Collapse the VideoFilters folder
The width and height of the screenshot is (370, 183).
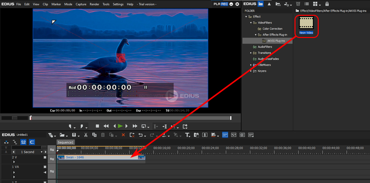point(251,23)
